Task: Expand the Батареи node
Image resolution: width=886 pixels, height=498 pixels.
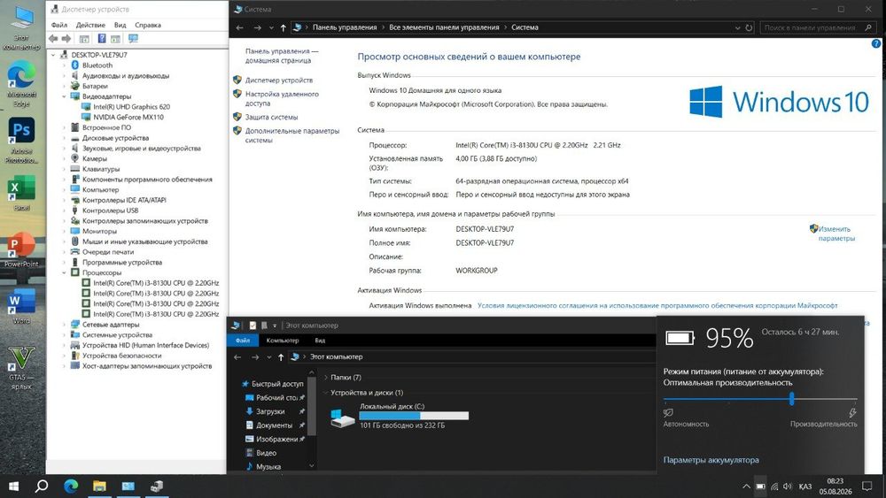Action: pyautogui.click(x=64, y=87)
